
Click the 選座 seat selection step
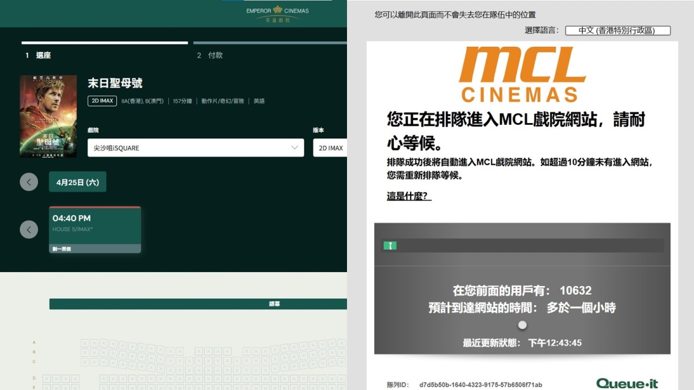pyautogui.click(x=38, y=55)
